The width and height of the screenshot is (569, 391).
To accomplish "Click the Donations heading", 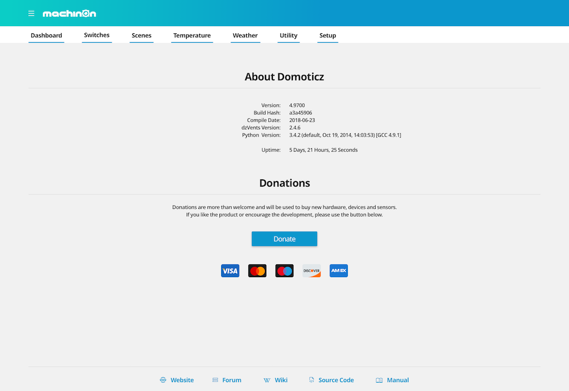I will coord(284,183).
